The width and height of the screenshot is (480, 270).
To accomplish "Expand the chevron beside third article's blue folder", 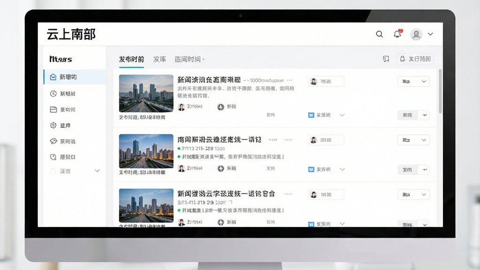I will pyautogui.click(x=342, y=224).
